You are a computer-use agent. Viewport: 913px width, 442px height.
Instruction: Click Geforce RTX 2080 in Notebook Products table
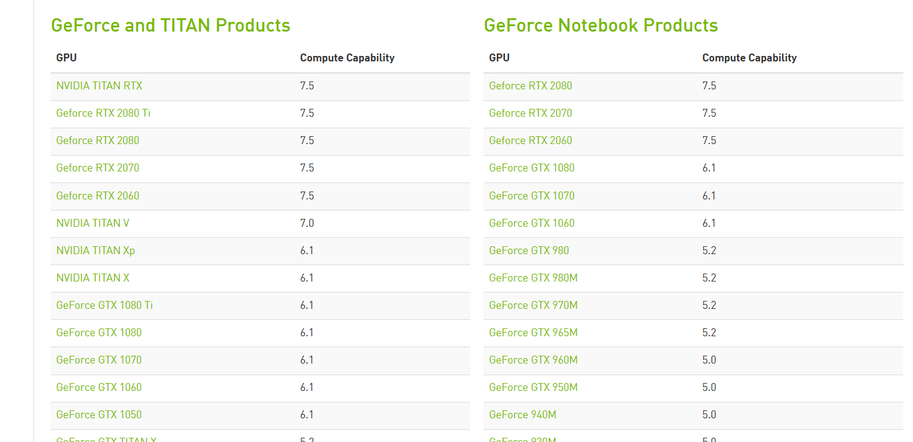(530, 86)
